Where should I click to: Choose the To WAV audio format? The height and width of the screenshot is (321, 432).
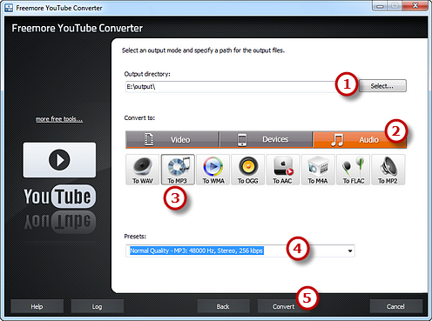(143, 170)
